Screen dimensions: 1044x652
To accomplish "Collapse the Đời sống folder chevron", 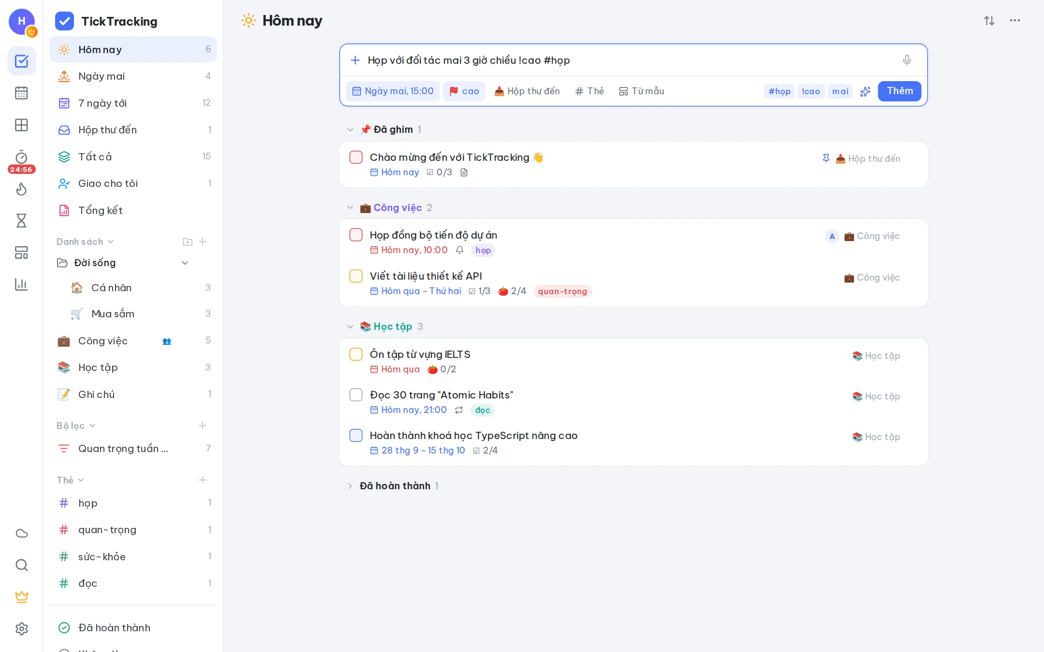I will tap(185, 263).
